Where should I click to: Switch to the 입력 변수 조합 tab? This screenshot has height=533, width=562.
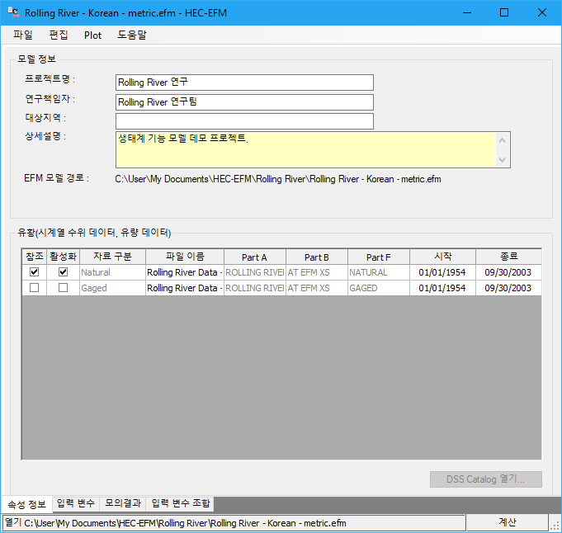pos(180,503)
